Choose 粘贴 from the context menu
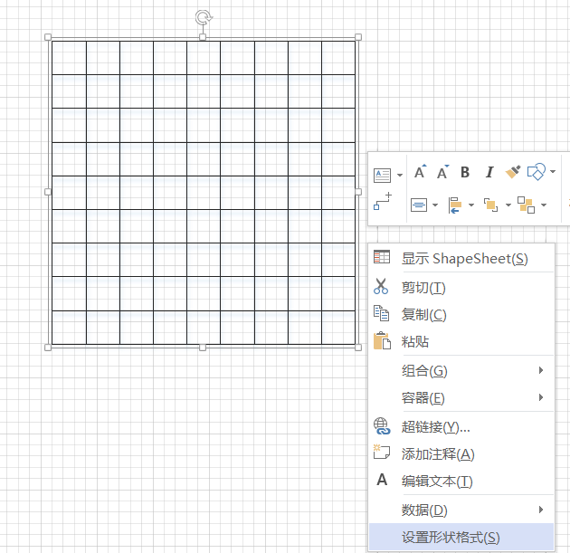The width and height of the screenshot is (570, 553). point(461,342)
